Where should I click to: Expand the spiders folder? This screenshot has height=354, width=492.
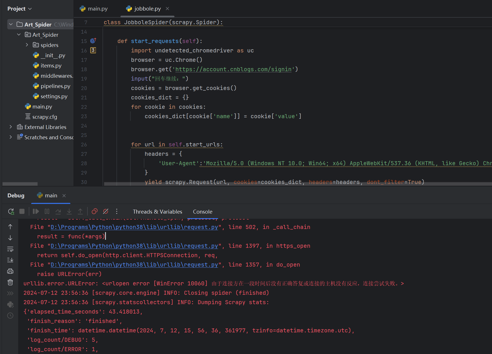point(27,45)
